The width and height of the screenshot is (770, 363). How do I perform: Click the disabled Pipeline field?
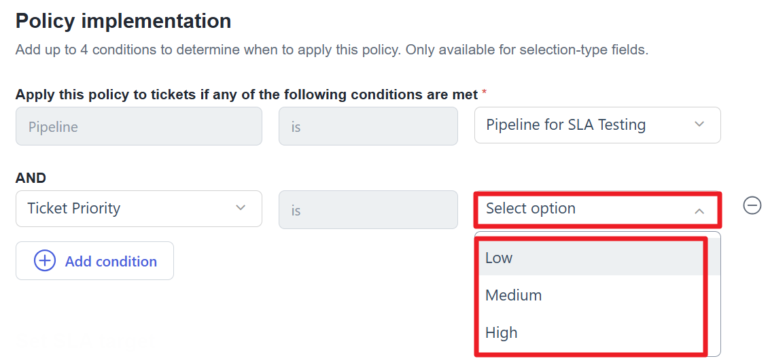[139, 126]
